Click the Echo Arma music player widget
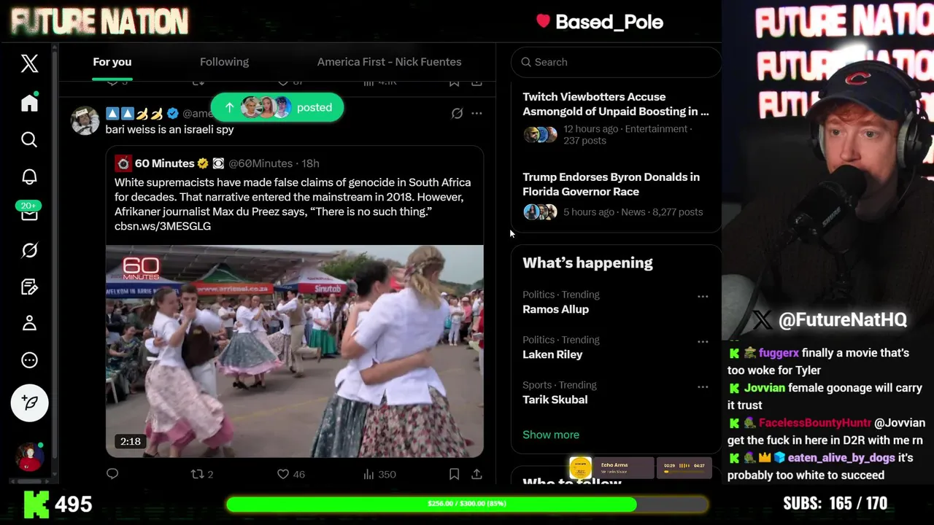Image resolution: width=934 pixels, height=525 pixels. tap(641, 467)
